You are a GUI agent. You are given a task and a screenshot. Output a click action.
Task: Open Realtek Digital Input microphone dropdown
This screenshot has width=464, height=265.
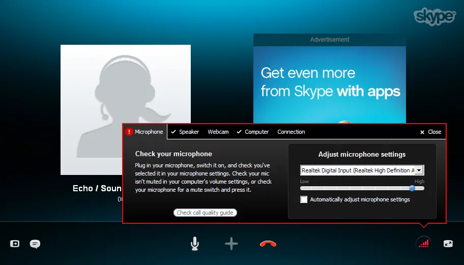[x=362, y=170]
